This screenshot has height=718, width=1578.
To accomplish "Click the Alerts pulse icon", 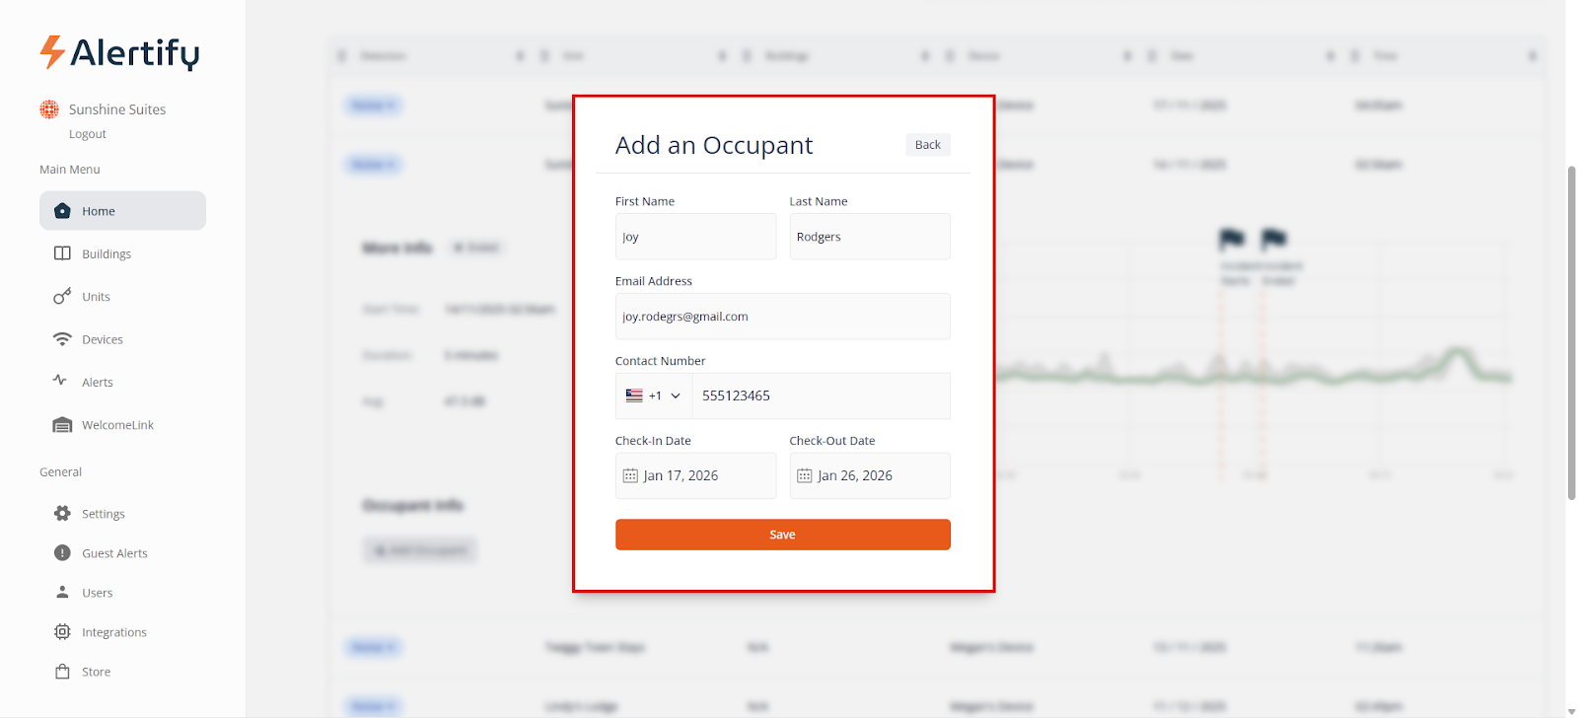I will point(60,381).
